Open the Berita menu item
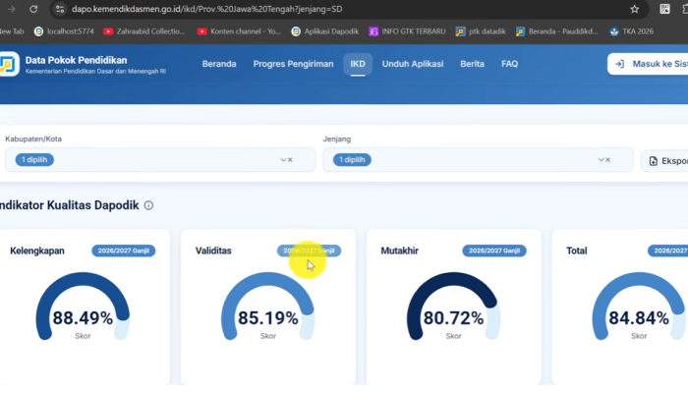The image size is (688, 393). coord(472,64)
